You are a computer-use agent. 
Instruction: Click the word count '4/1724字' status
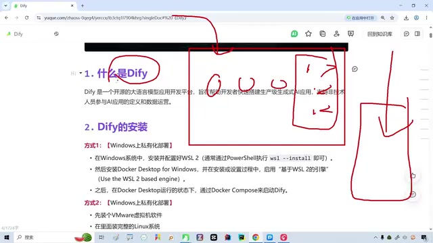point(10,228)
